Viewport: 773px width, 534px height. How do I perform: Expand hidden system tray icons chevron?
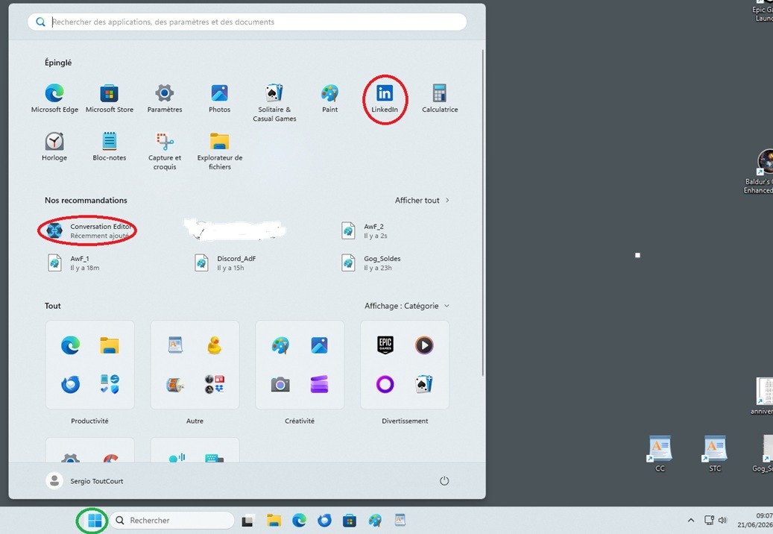[x=691, y=520]
